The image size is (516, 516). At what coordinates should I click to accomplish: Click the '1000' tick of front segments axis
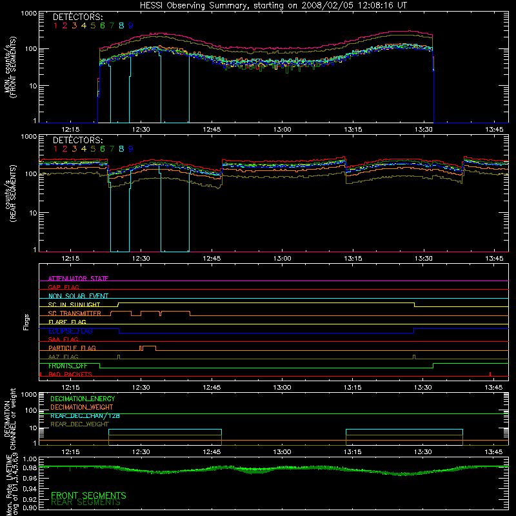point(29,14)
